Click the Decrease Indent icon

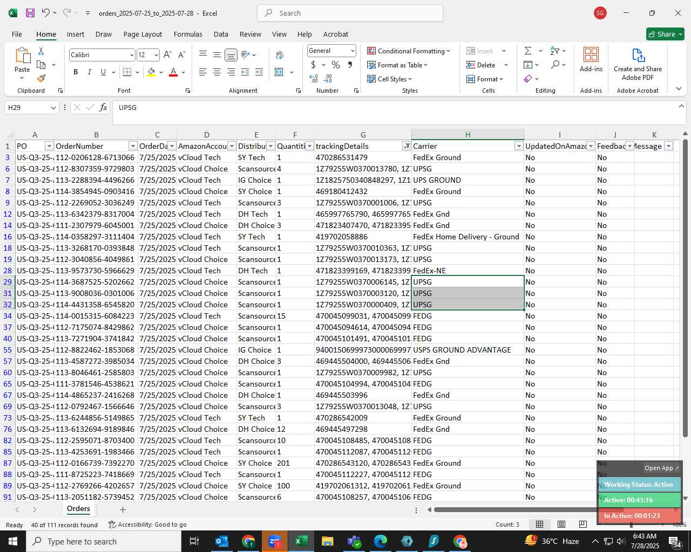(x=245, y=72)
